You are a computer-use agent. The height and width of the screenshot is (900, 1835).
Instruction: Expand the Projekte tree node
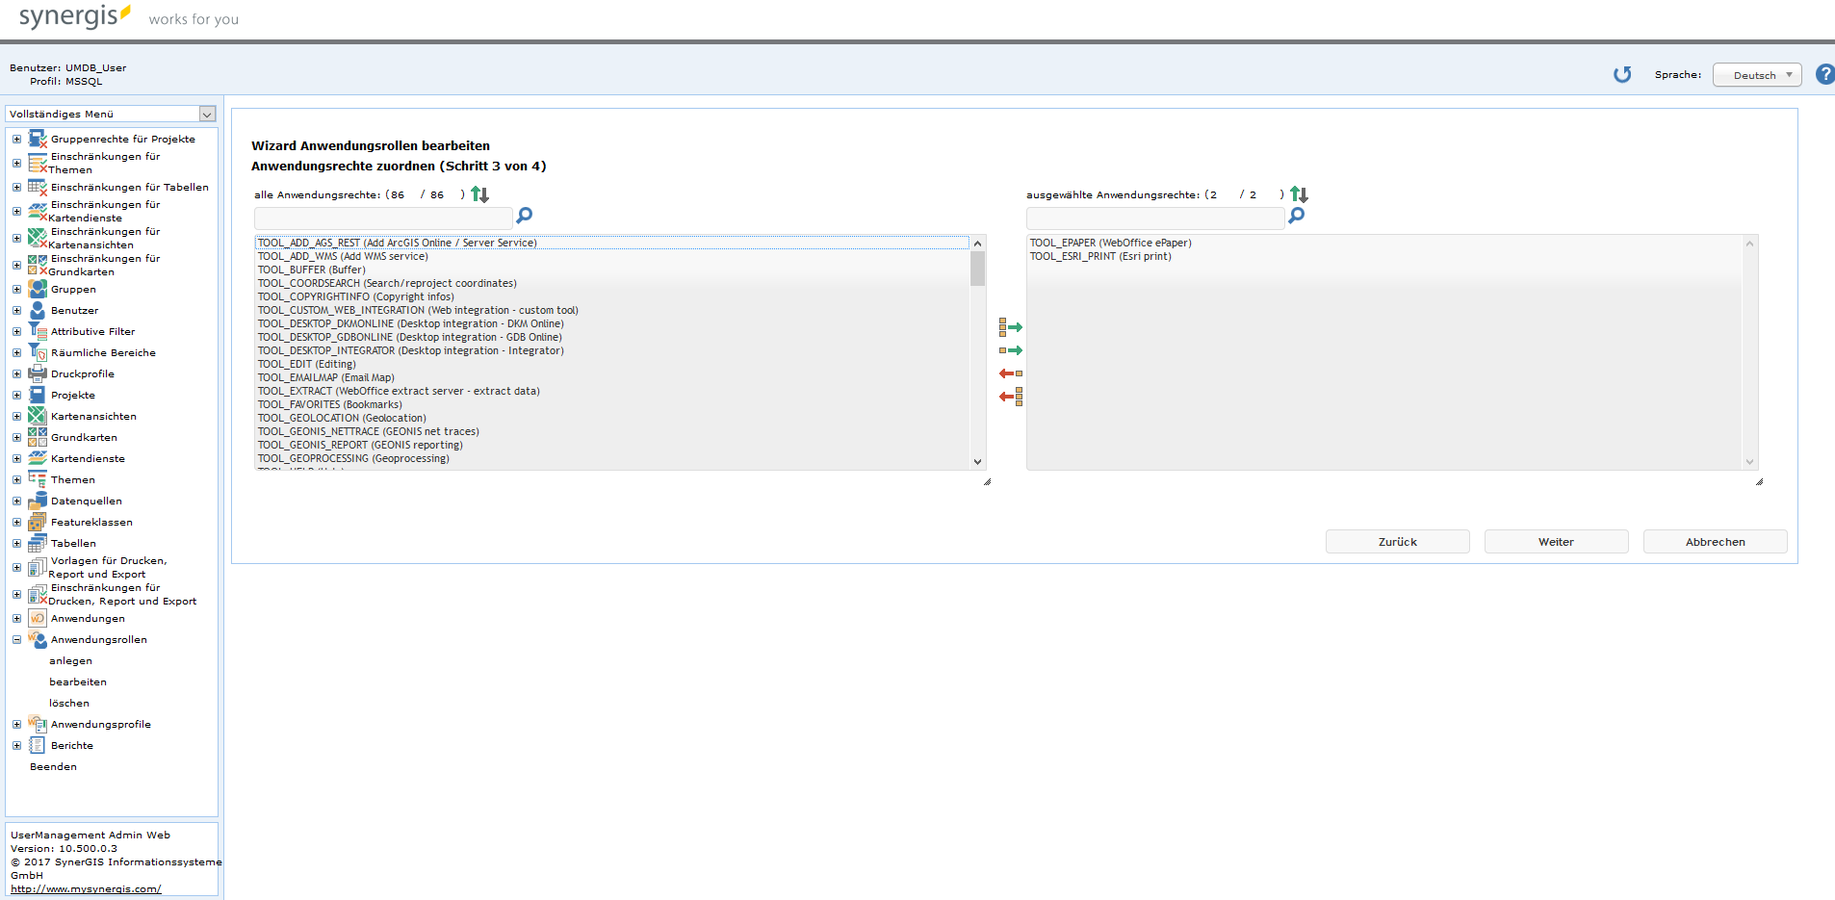(x=16, y=395)
